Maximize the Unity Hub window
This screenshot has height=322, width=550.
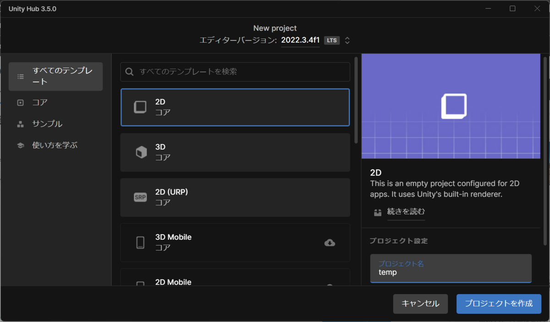[x=512, y=9]
